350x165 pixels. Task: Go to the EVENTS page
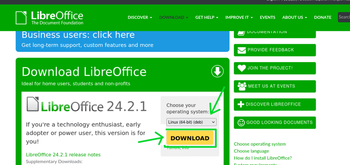tap(267, 17)
